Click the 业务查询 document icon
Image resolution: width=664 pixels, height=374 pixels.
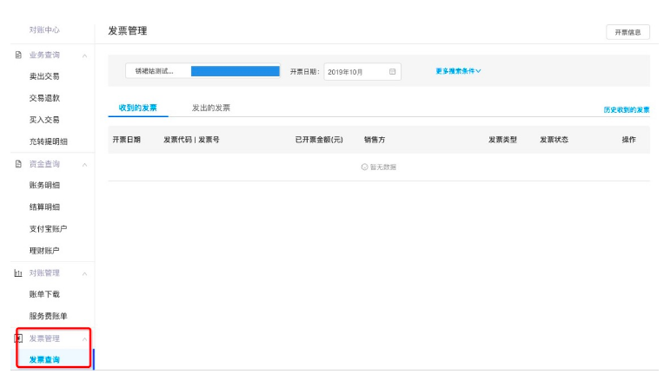[18, 55]
